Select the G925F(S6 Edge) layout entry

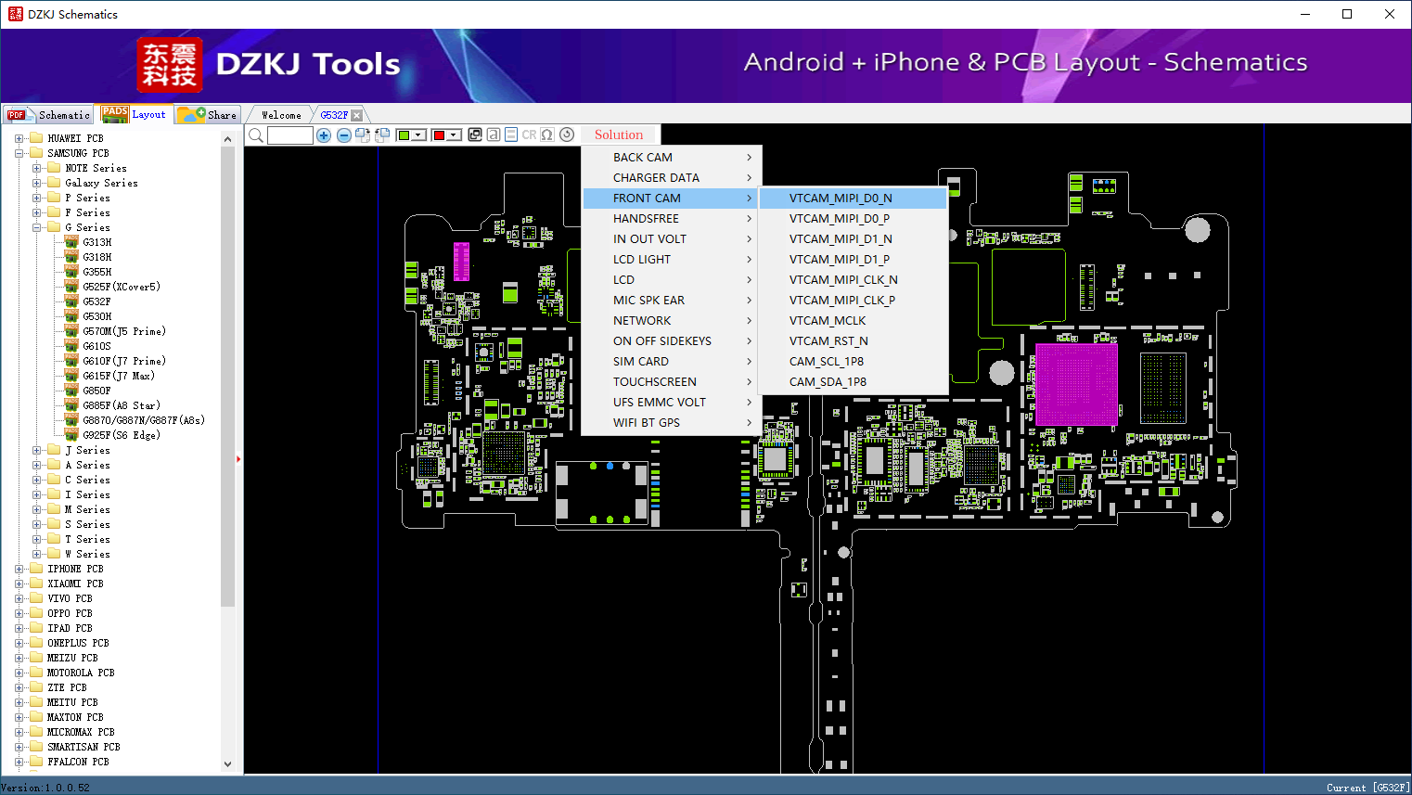(121, 435)
